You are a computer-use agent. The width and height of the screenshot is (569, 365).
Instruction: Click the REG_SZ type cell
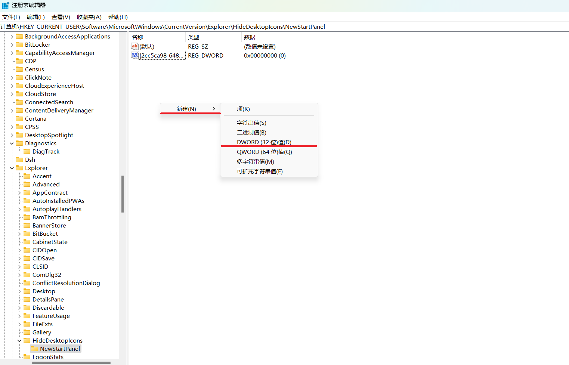[x=198, y=46]
